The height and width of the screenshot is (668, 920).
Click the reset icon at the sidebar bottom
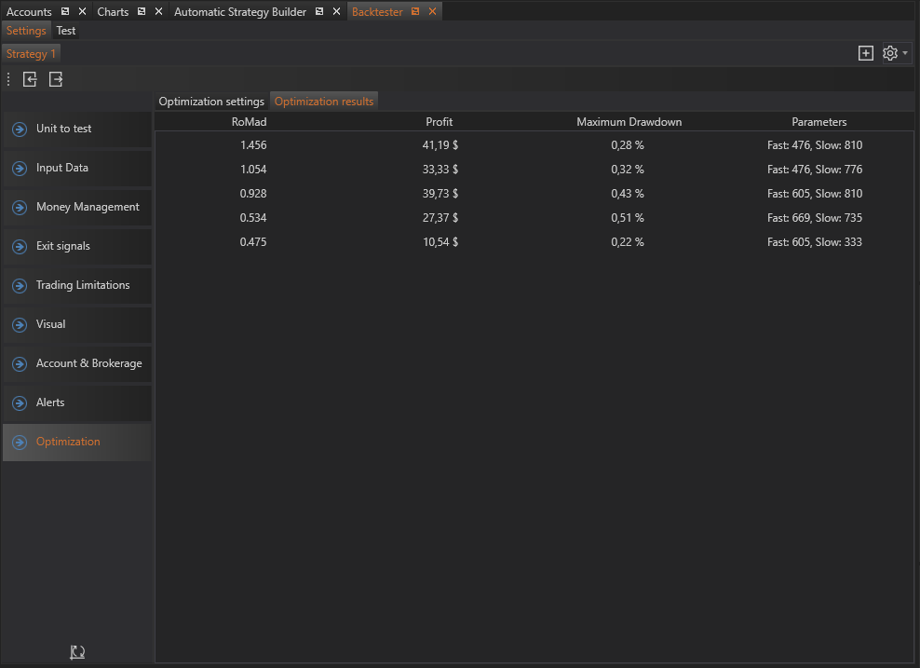pyautogui.click(x=77, y=653)
